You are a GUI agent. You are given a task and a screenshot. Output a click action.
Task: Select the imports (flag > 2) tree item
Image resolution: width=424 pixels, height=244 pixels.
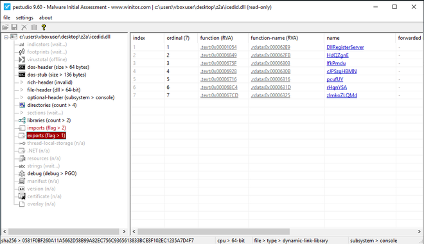(x=46, y=128)
